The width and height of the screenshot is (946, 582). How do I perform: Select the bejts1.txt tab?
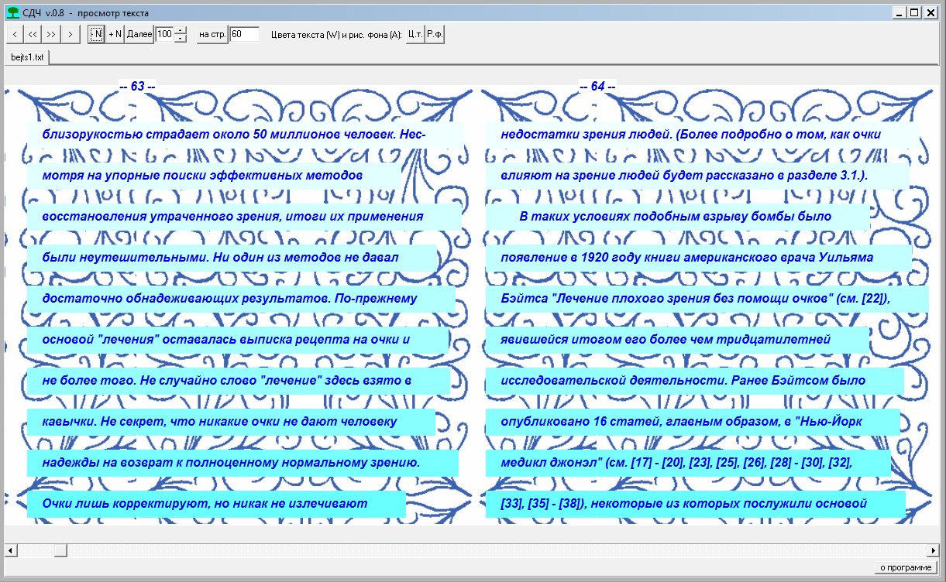pos(27,57)
